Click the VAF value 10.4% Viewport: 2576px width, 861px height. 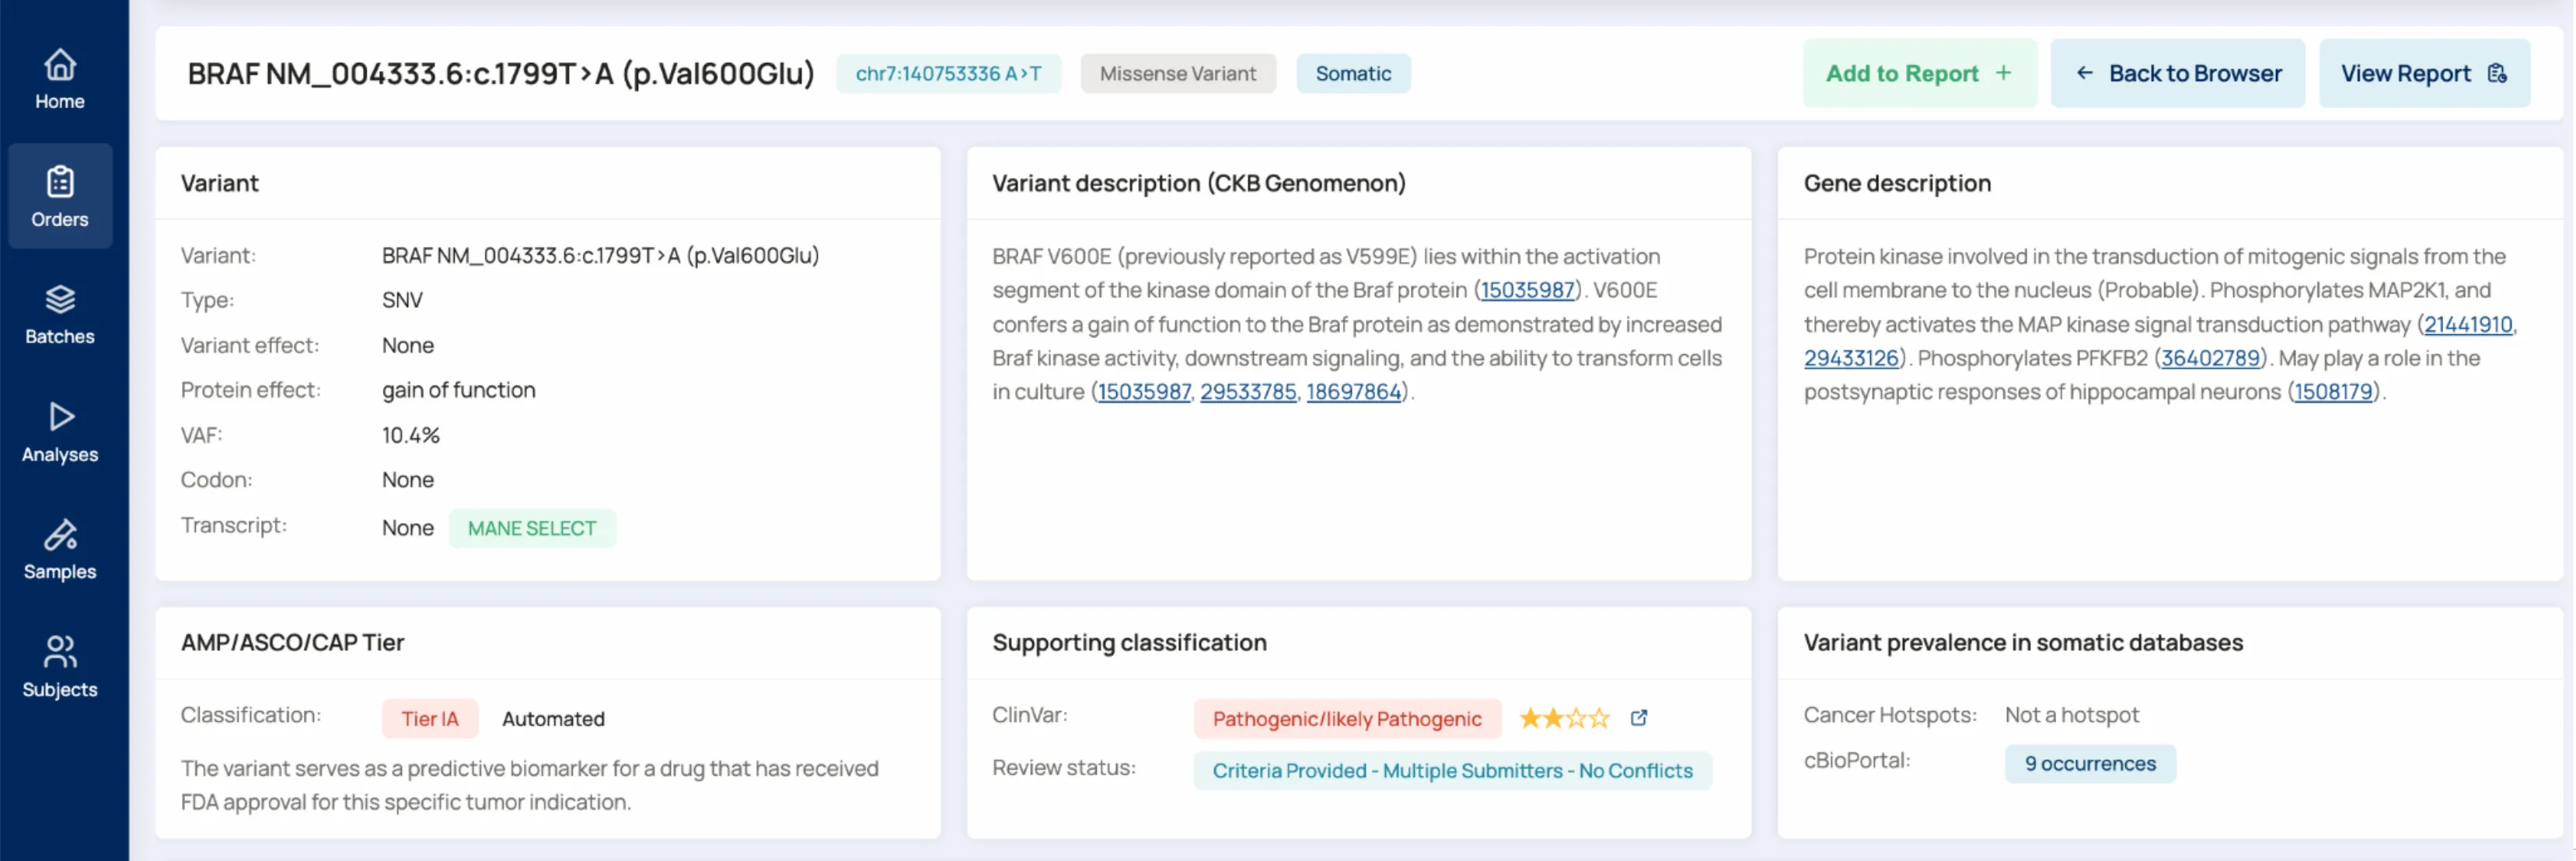click(411, 435)
